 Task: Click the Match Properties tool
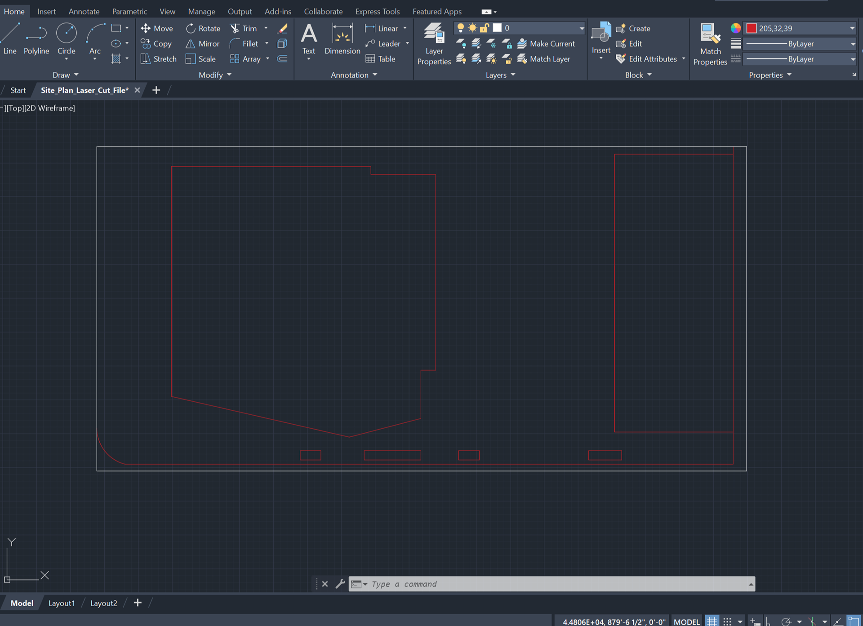pyautogui.click(x=710, y=44)
